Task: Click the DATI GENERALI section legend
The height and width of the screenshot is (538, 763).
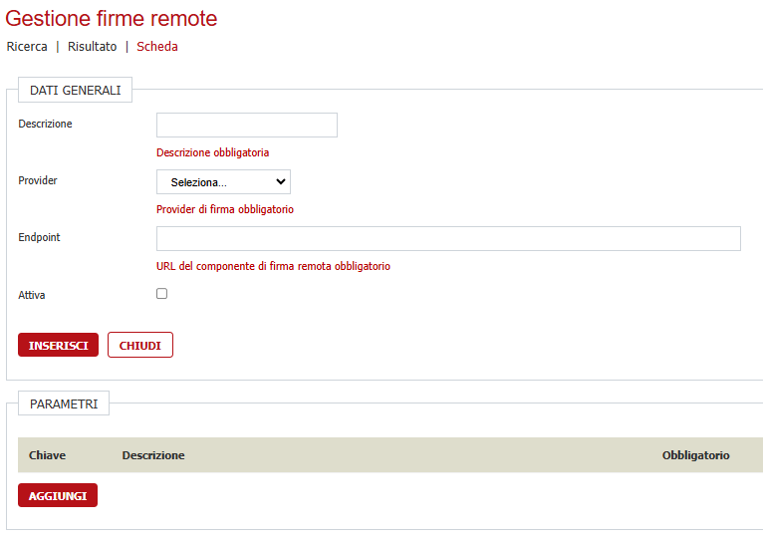Action: click(x=75, y=90)
